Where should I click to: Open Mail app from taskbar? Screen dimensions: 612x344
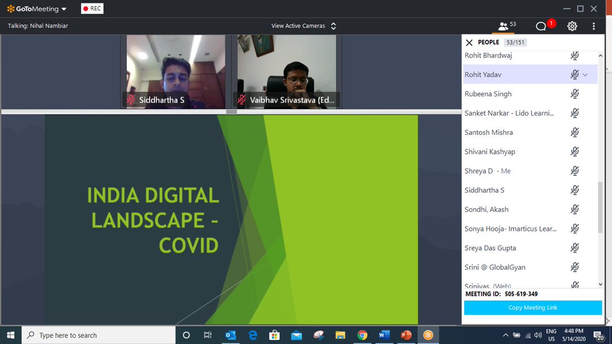(x=296, y=335)
